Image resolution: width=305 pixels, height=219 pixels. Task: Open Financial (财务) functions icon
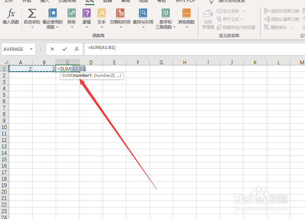pyautogui.click(x=72, y=13)
